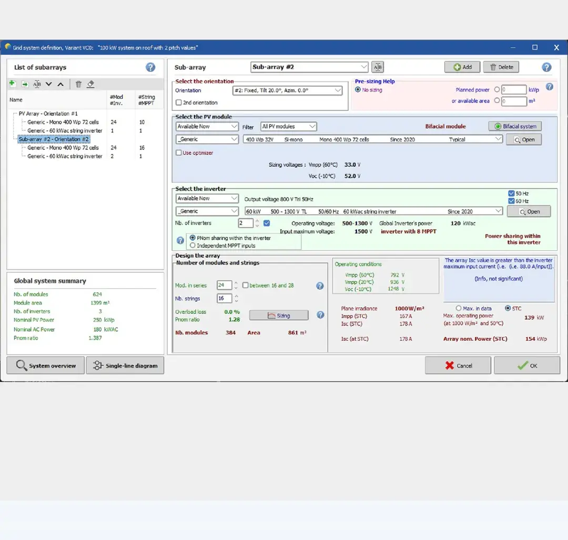Click the Sizing button
The image size is (568, 540).
coord(279,315)
